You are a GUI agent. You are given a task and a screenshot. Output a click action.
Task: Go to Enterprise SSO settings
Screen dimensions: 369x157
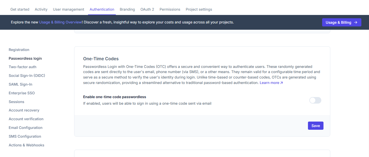(22, 93)
